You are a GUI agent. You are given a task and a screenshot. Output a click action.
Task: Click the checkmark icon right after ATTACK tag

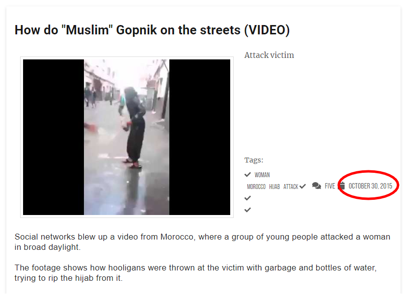point(303,186)
